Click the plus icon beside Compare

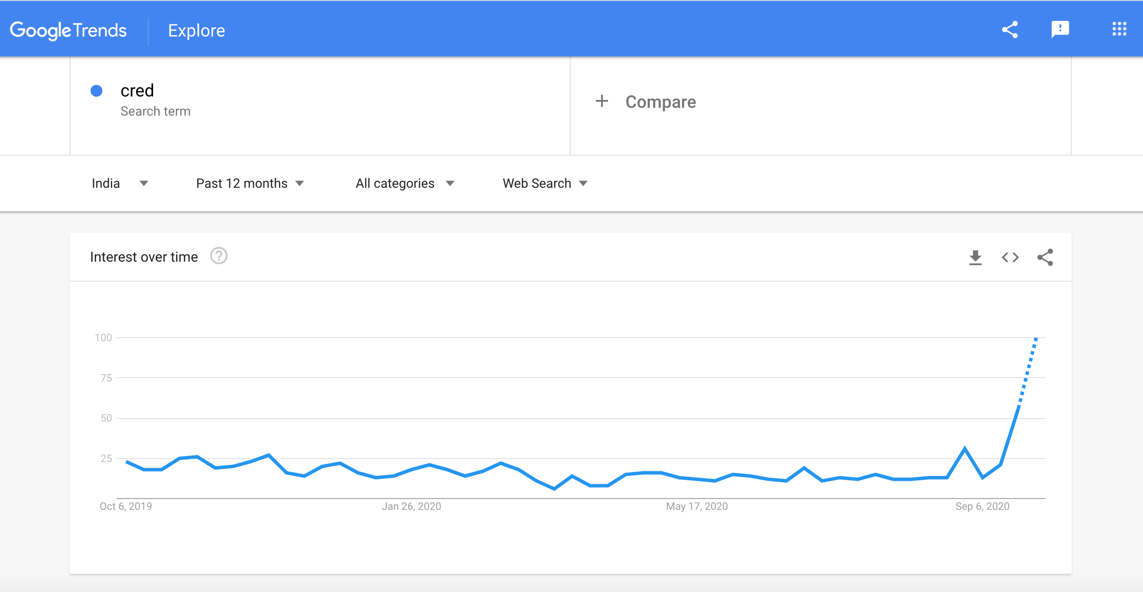pos(602,101)
